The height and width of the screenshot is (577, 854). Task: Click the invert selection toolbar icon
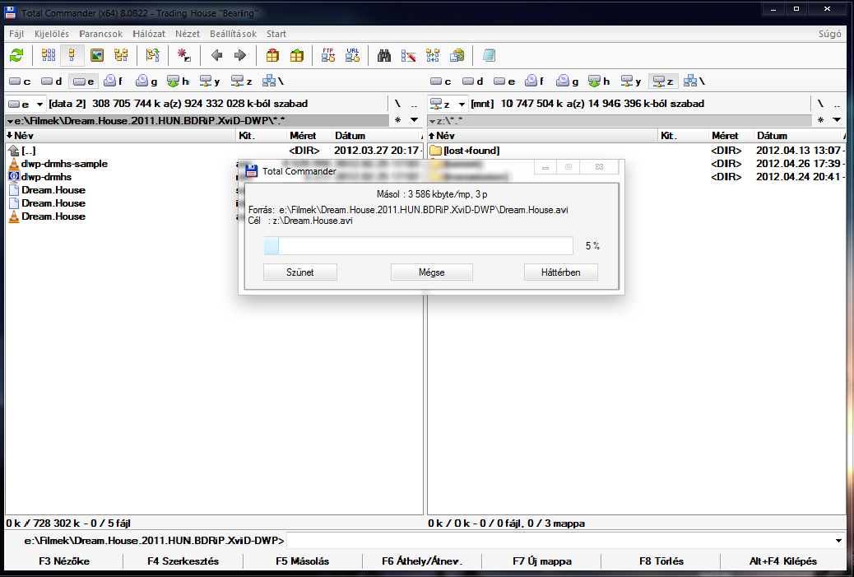tap(153, 55)
